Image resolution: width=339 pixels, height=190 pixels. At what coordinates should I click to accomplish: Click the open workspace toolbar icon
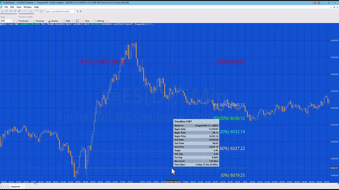coord(6,11)
